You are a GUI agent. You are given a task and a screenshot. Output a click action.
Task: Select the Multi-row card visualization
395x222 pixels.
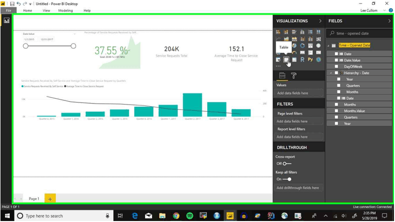coord(310,53)
